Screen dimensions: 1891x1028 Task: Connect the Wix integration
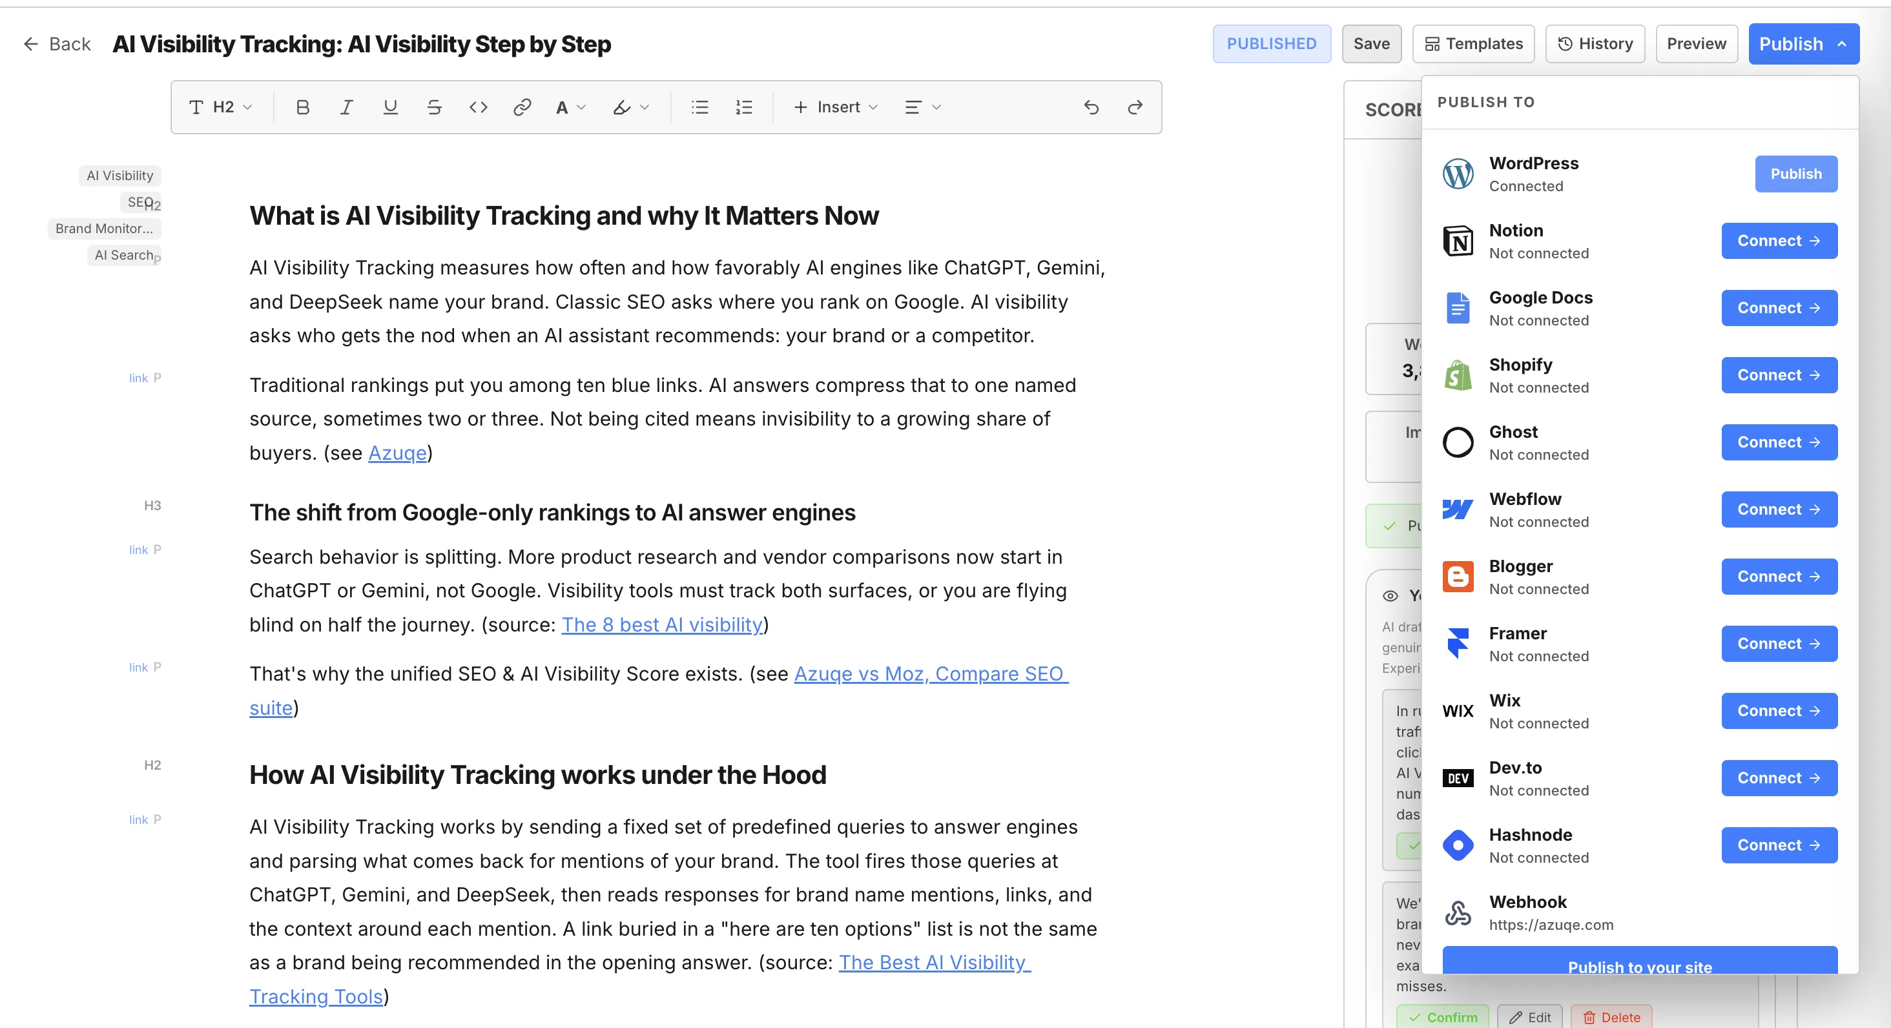tap(1779, 711)
